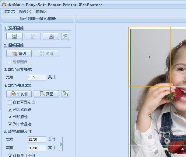Click the 5. 設定海報尺寸 section heading
This screenshot has width=186, height=157.
(18, 132)
